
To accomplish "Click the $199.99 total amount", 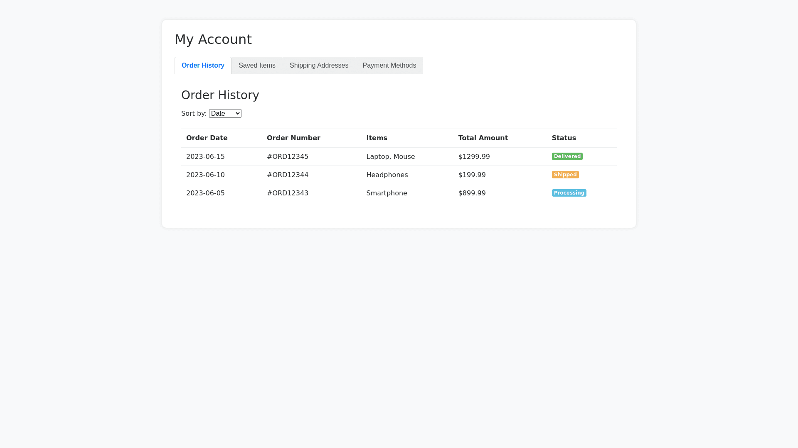I will tap(472, 175).
